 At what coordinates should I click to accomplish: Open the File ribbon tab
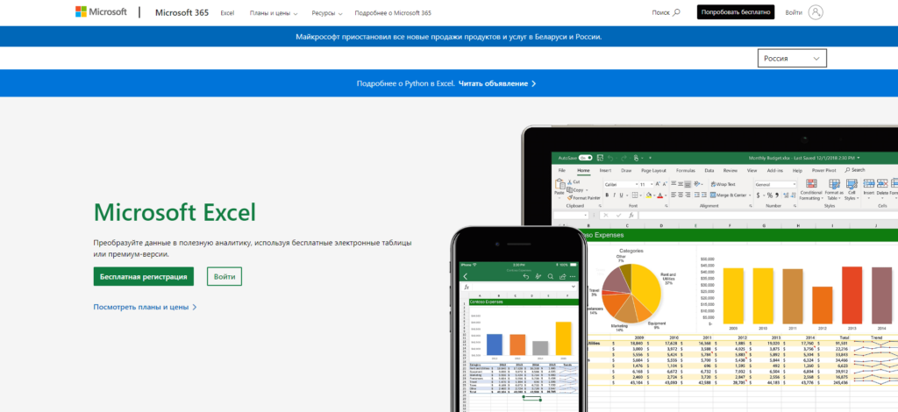pyautogui.click(x=562, y=171)
